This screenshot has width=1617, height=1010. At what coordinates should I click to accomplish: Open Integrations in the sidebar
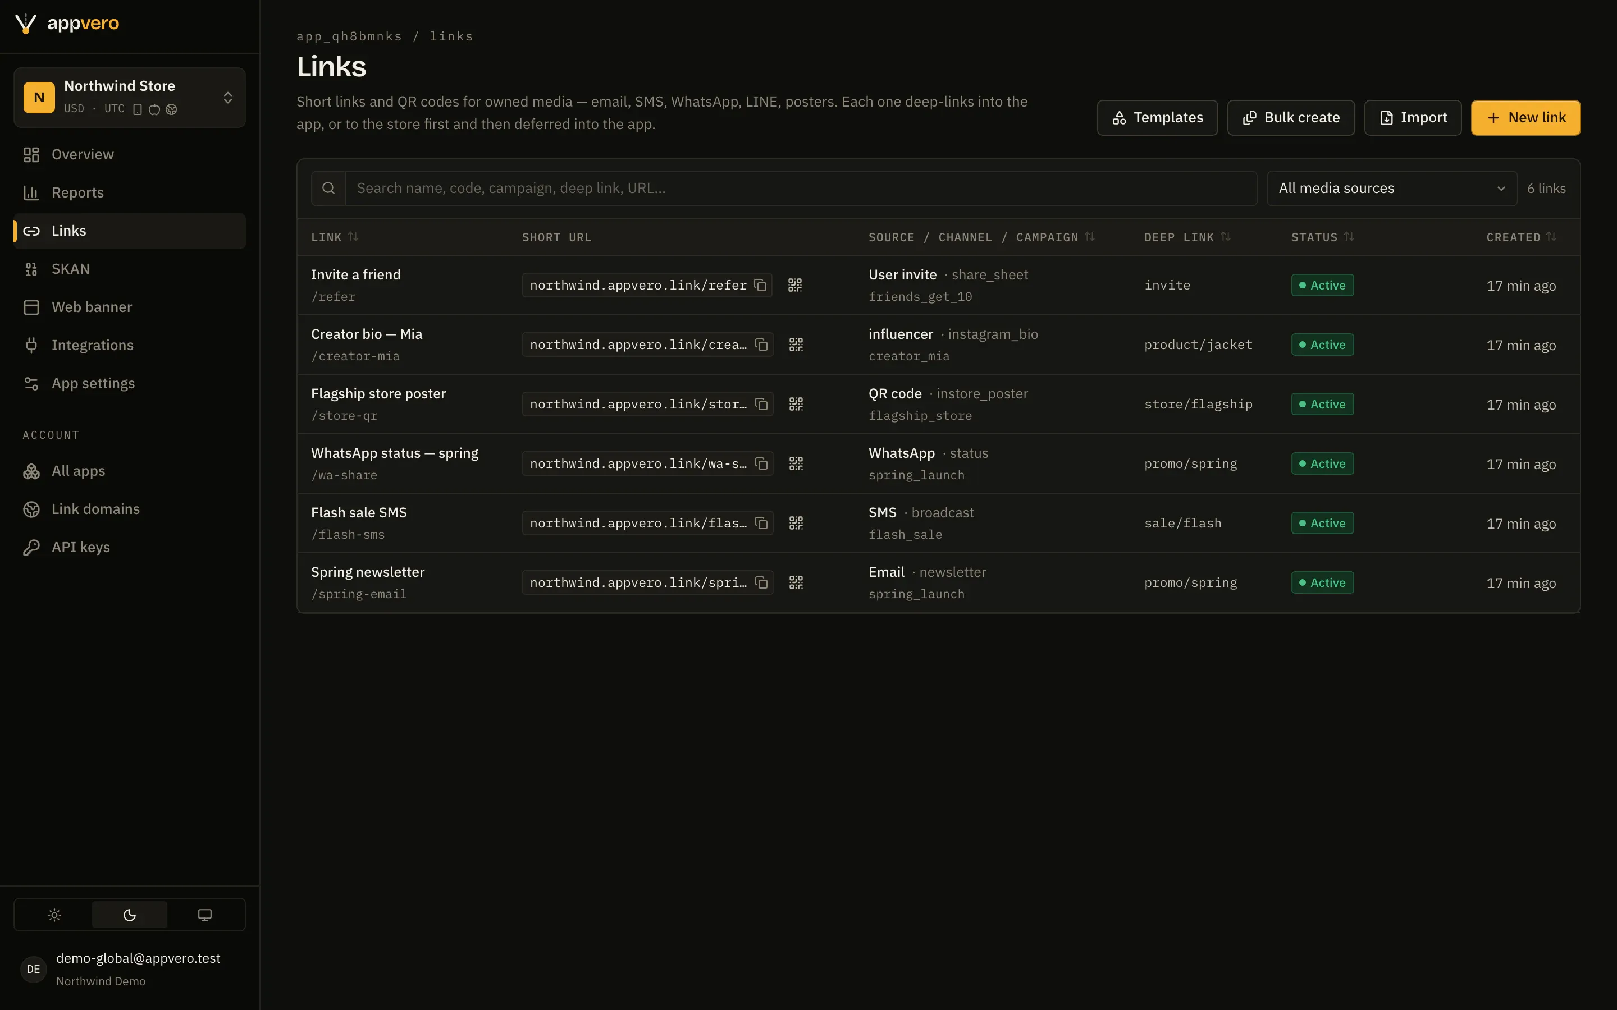(x=130, y=345)
